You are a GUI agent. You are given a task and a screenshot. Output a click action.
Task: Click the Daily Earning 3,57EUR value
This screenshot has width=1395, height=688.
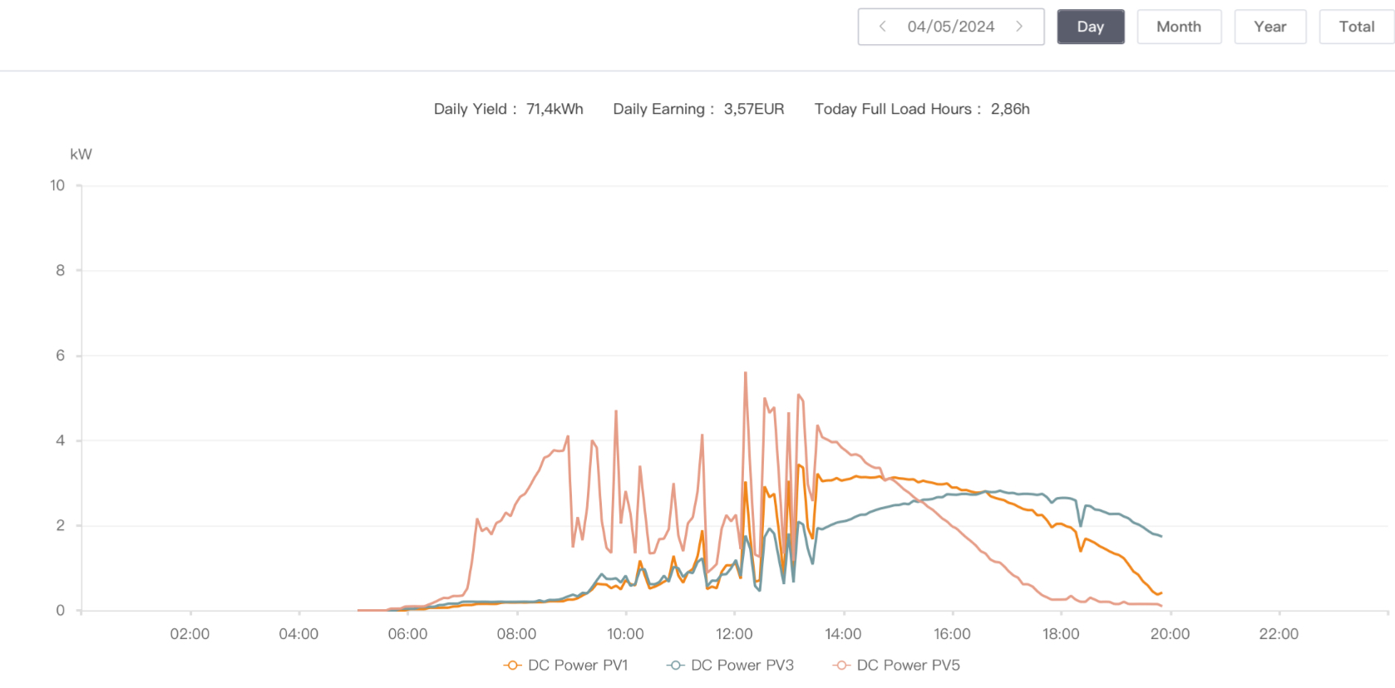[753, 109]
